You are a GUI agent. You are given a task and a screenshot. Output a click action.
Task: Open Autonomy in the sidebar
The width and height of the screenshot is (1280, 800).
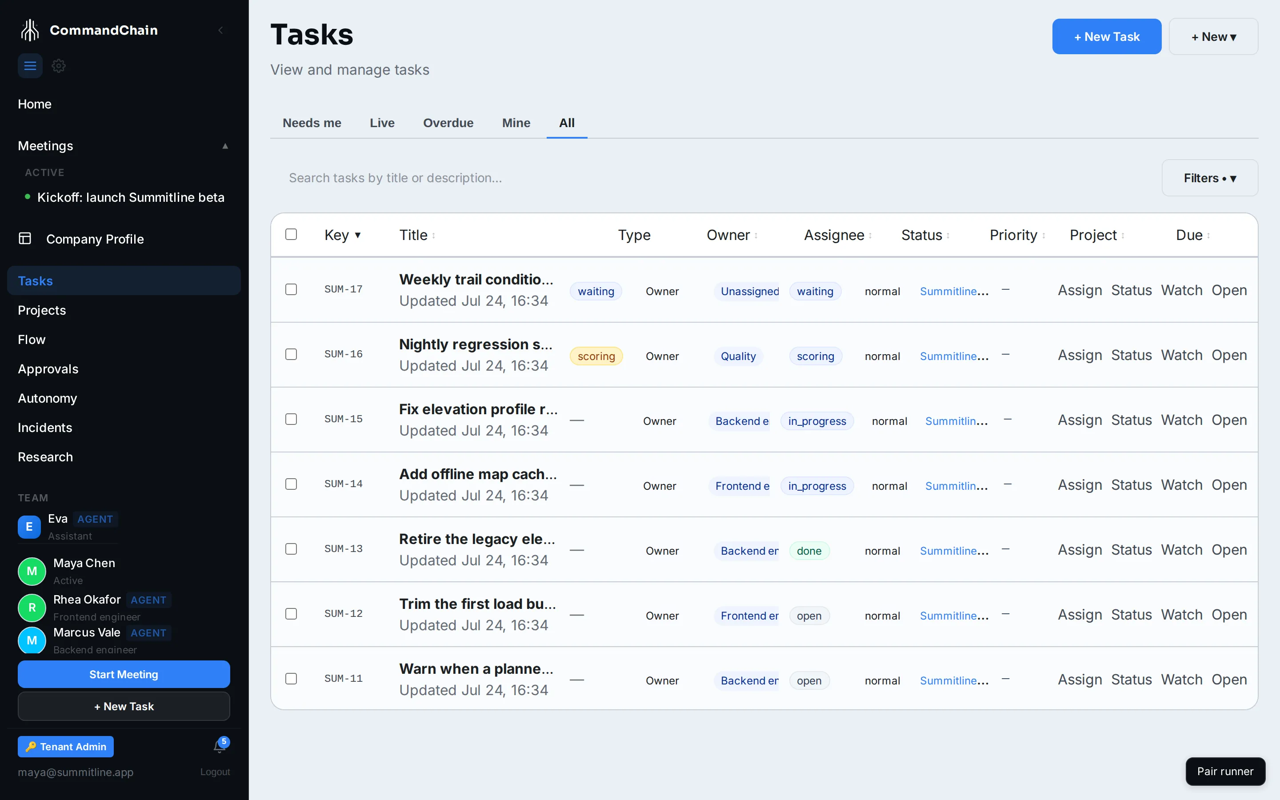pos(48,398)
